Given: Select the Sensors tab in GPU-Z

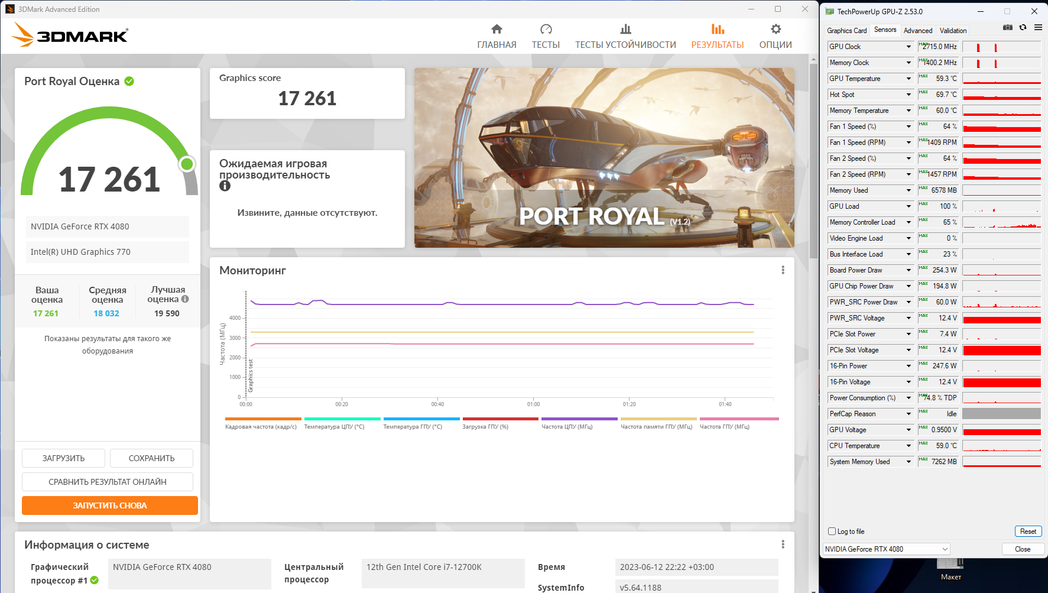Looking at the screenshot, I should click(x=885, y=30).
